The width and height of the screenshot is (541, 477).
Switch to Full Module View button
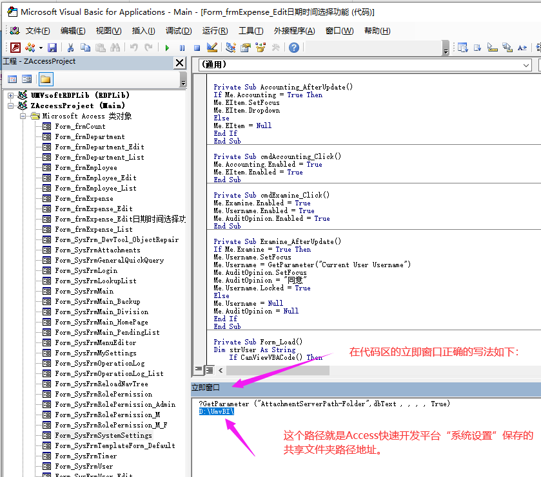[210, 370]
